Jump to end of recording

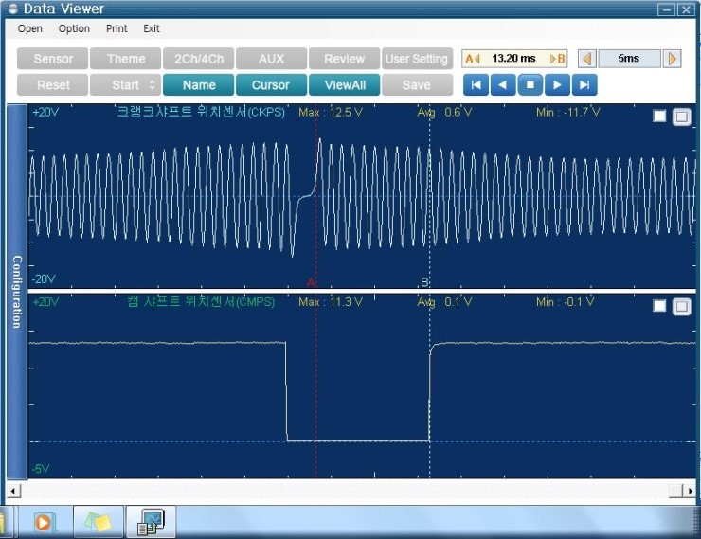pyautogui.click(x=584, y=85)
